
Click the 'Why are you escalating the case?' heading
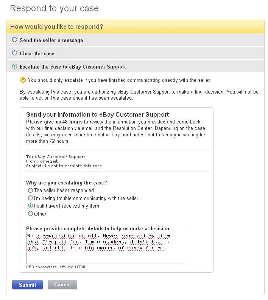(x=67, y=183)
